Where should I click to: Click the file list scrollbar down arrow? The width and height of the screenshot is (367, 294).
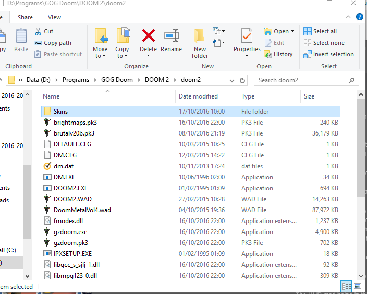[x=361, y=276]
